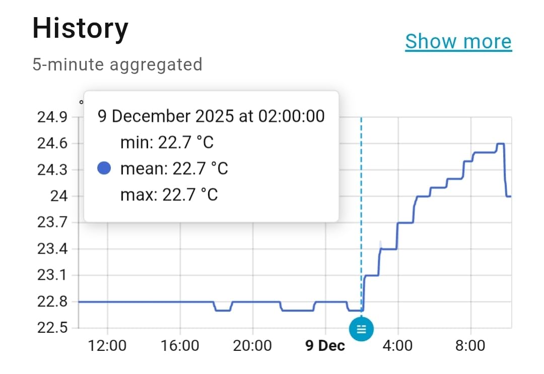Click the 22.5 temperature axis label
The image size is (544, 374).
point(52,328)
